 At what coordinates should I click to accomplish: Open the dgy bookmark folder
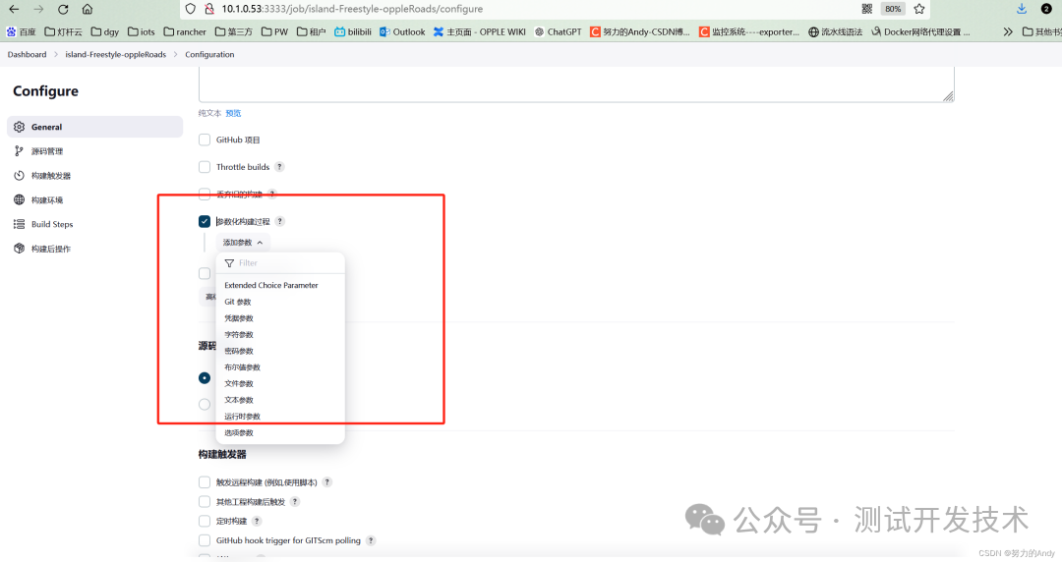[x=105, y=31]
